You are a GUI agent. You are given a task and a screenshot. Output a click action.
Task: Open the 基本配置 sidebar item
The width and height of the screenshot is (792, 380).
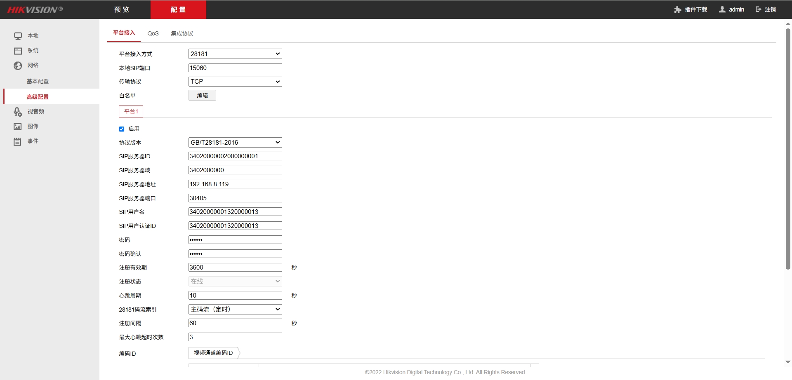[x=38, y=81]
